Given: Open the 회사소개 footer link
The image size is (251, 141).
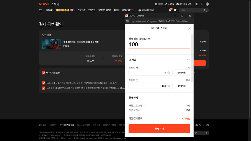Looking at the screenshot, I should (x=43, y=125).
